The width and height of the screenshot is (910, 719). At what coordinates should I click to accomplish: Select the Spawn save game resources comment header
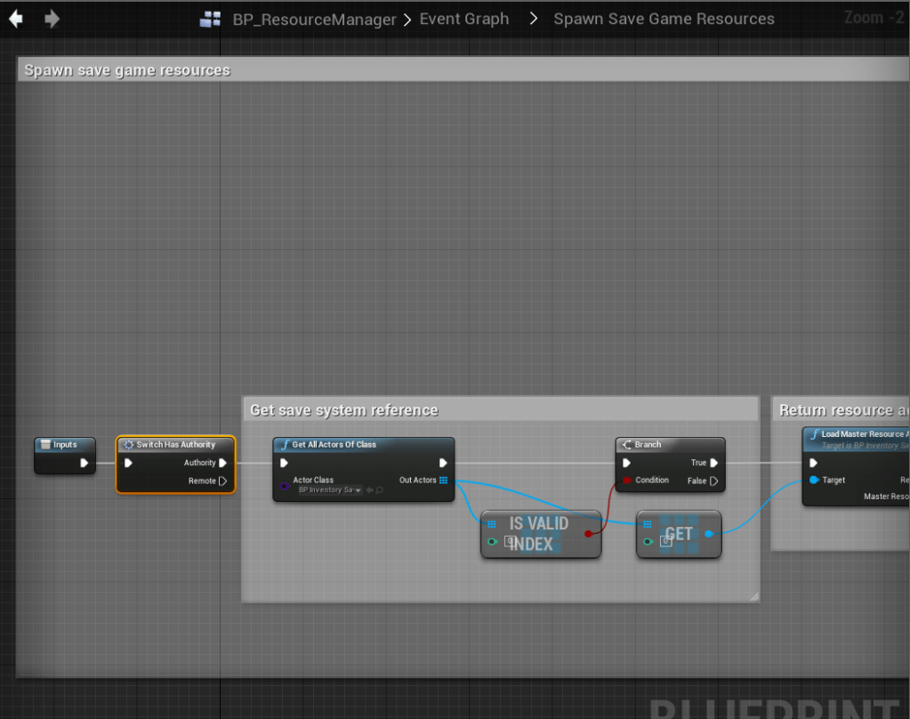(x=127, y=70)
